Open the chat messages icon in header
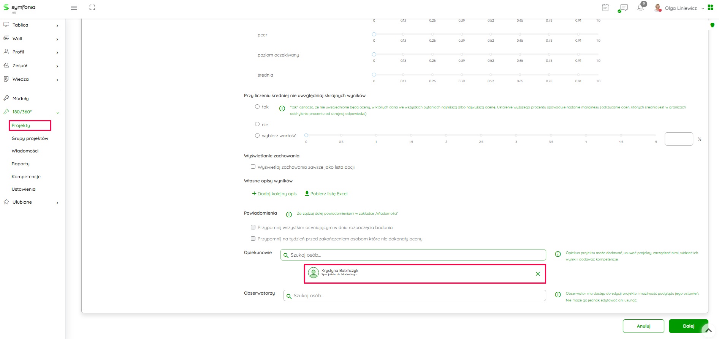 point(623,8)
